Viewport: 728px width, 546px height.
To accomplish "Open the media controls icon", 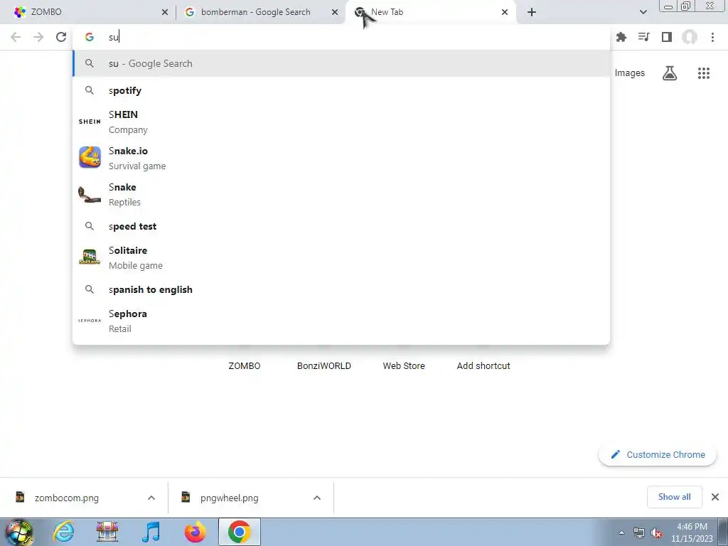I will tap(643, 37).
